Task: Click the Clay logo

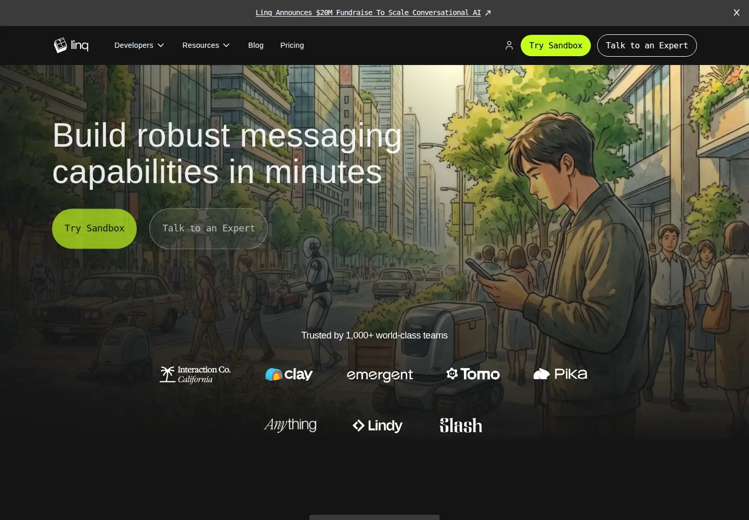Action: (289, 374)
